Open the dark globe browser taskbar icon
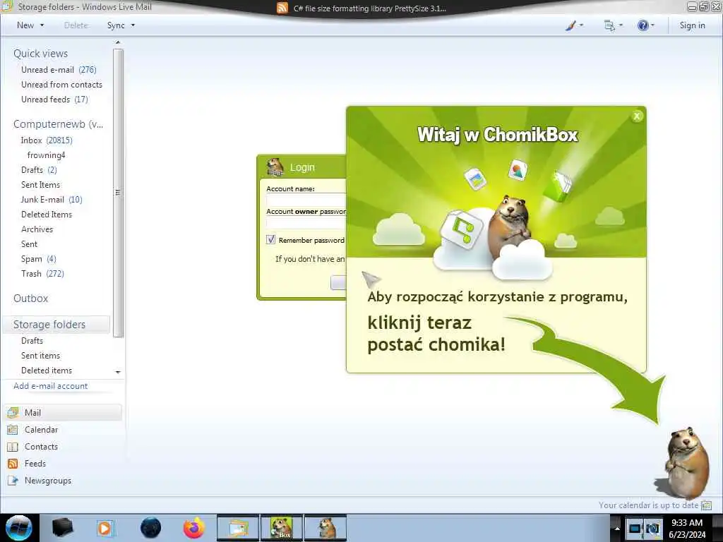This screenshot has height=542, width=723. (x=150, y=528)
